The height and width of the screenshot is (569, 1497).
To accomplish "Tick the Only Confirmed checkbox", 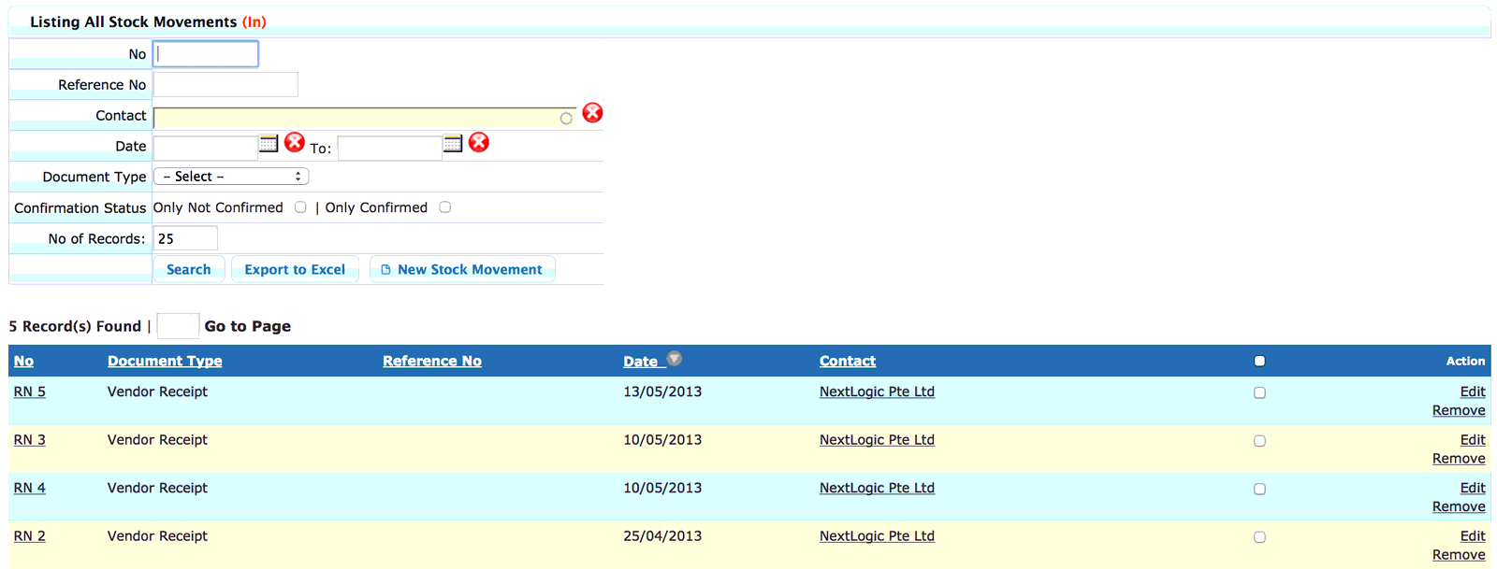I will pyautogui.click(x=445, y=207).
